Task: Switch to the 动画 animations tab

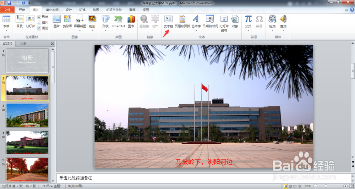Action: coord(96,10)
